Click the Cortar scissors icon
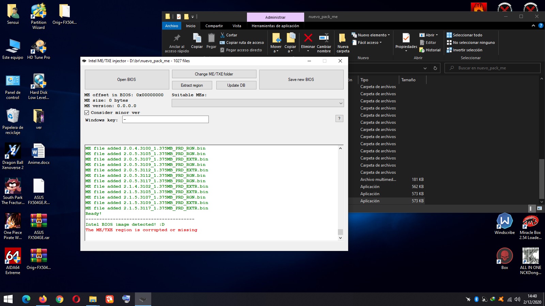 point(222,35)
